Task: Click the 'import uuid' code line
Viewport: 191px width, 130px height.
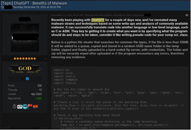Action: 63,73
